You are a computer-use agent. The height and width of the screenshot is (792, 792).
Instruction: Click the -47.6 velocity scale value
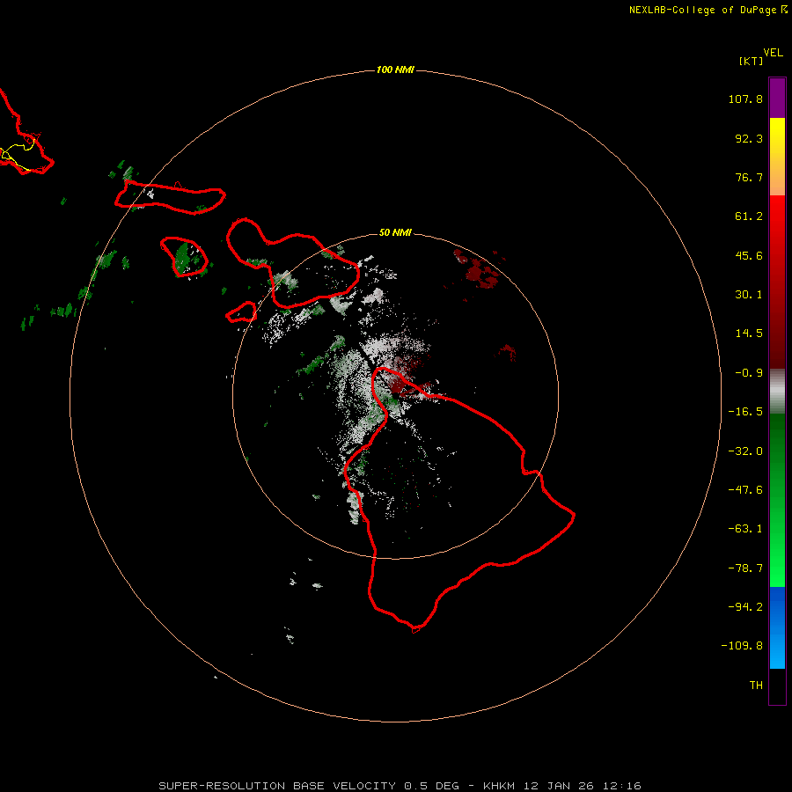745,490
